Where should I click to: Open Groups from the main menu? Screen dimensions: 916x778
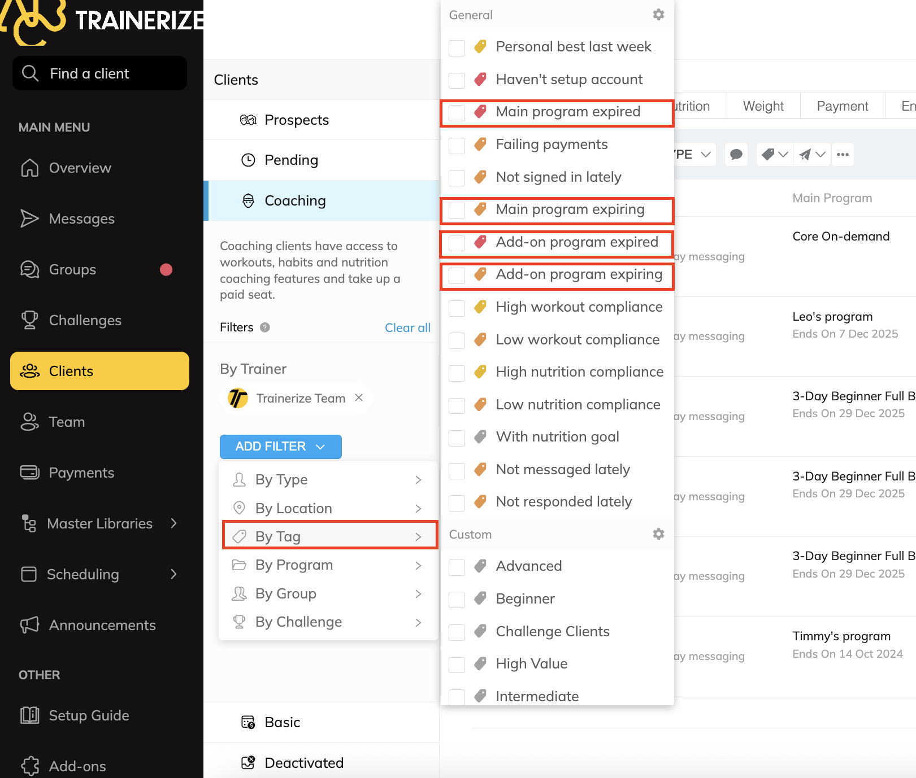[x=72, y=269]
